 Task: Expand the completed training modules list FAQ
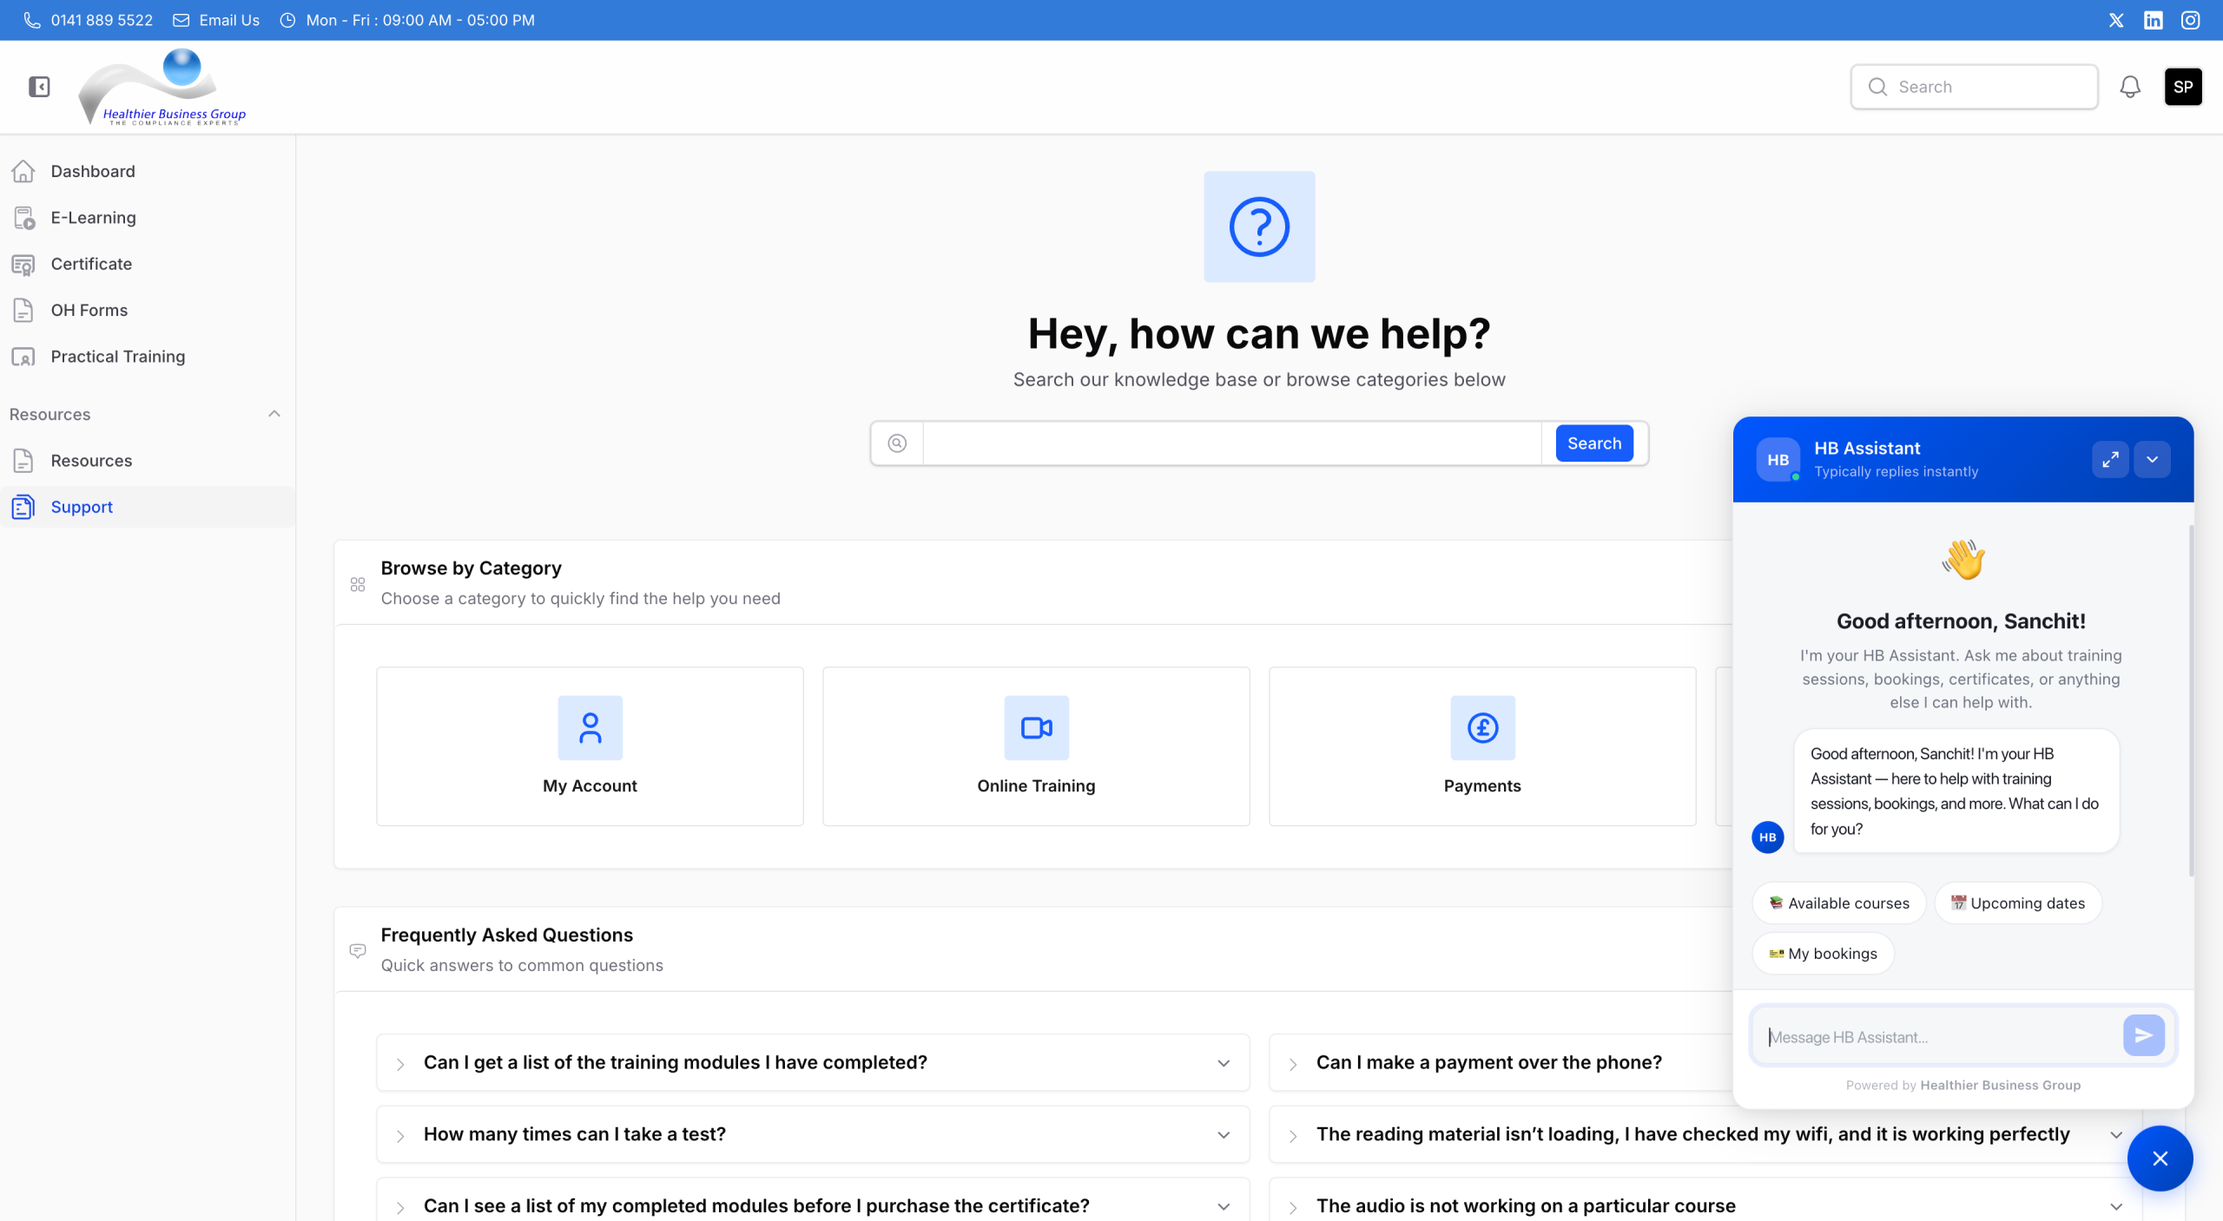[812, 1062]
